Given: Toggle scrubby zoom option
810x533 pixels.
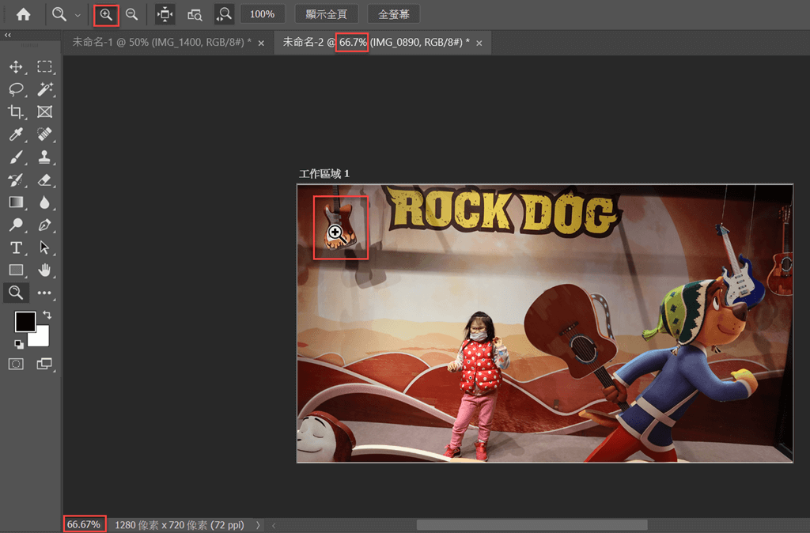Looking at the screenshot, I should click(x=224, y=14).
